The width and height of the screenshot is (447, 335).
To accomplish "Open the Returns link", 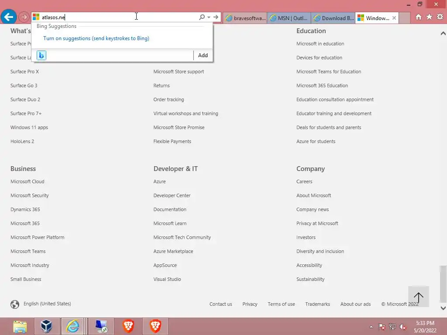I will point(162,85).
